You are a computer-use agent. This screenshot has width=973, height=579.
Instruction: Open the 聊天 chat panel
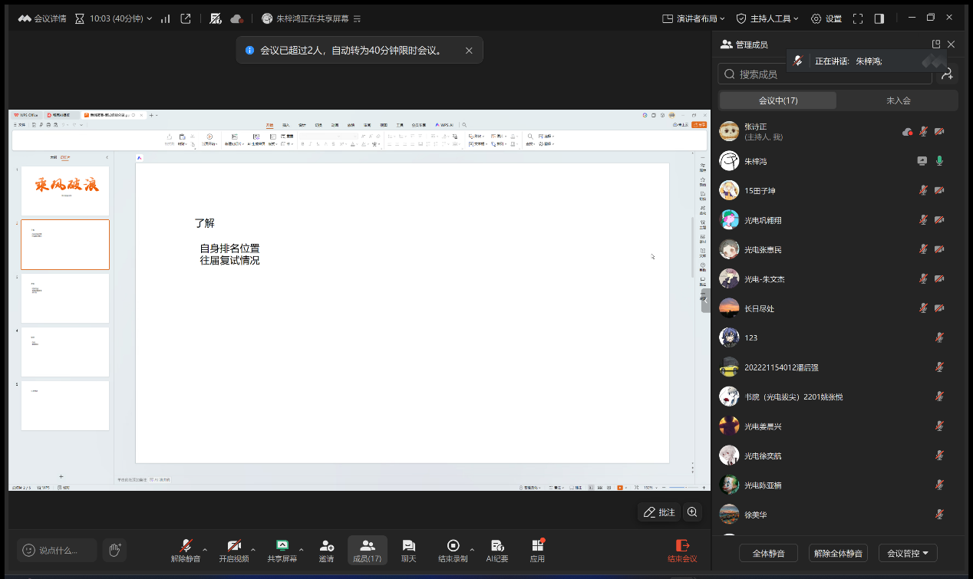pos(408,549)
